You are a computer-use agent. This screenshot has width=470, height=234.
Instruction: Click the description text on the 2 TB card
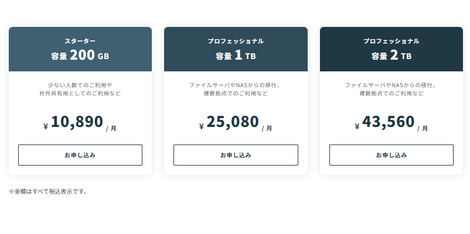(391, 89)
